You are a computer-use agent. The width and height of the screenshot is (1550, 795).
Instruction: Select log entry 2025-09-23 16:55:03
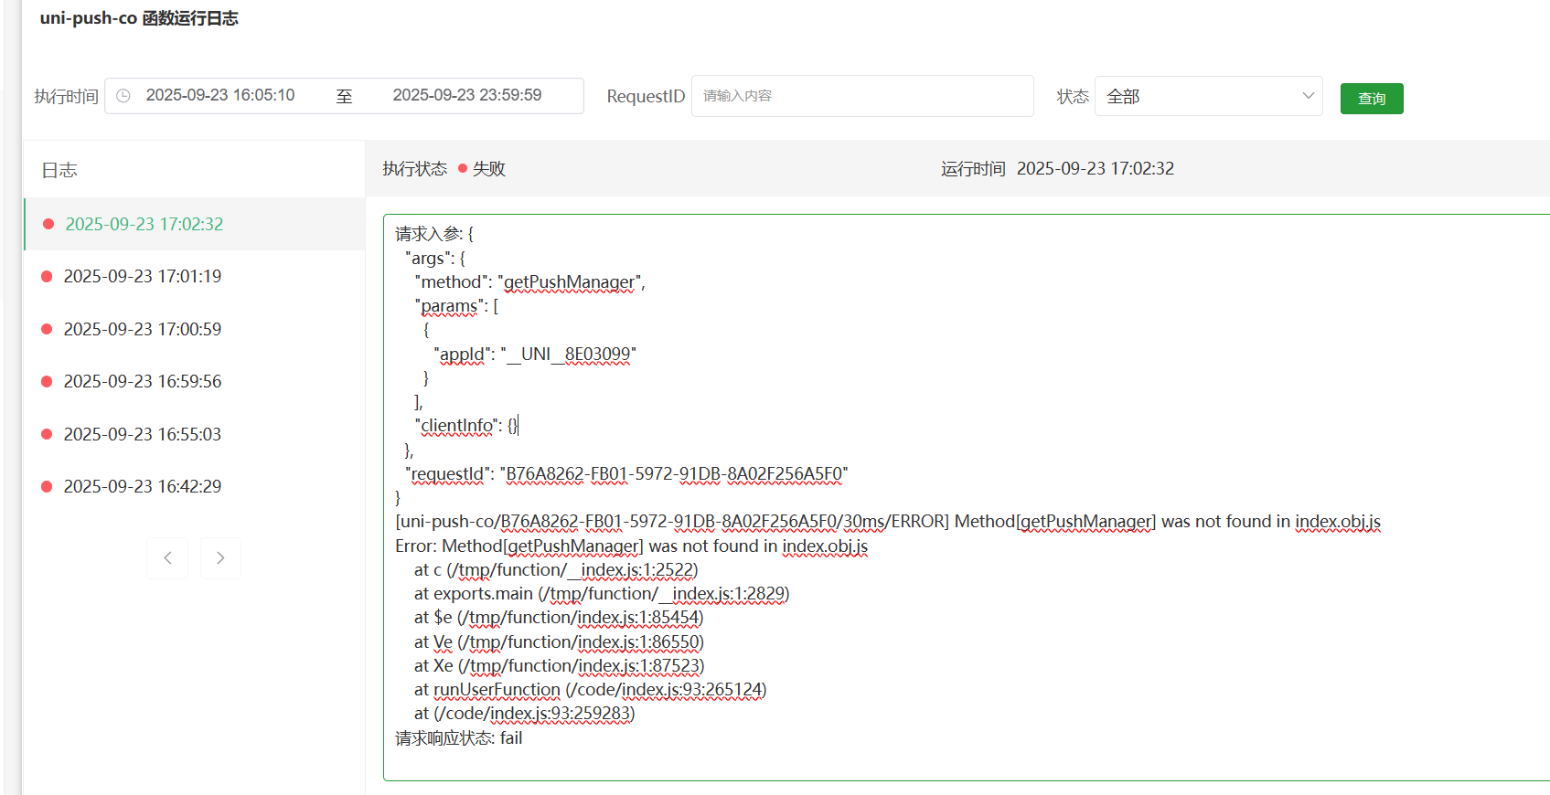point(194,434)
